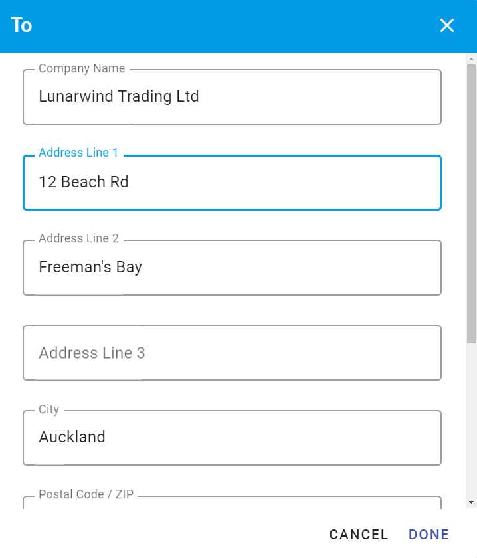The height and width of the screenshot is (558, 477).
Task: Focus the City field showing Auckland
Action: 232,437
